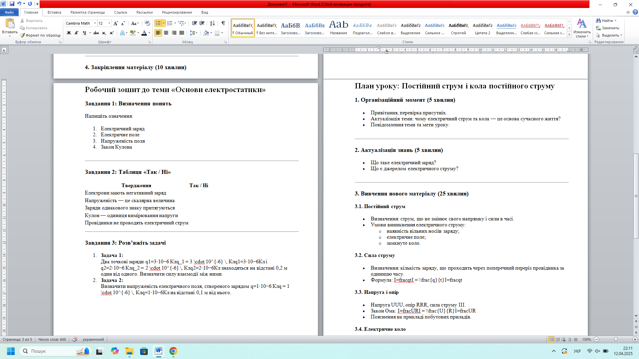Open Microsoft Store from the taskbar
The image size is (639, 359).
pos(144,351)
